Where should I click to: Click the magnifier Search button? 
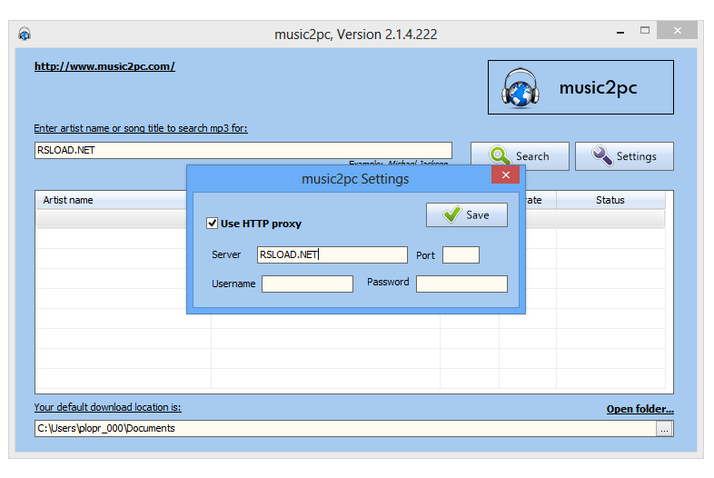click(520, 156)
